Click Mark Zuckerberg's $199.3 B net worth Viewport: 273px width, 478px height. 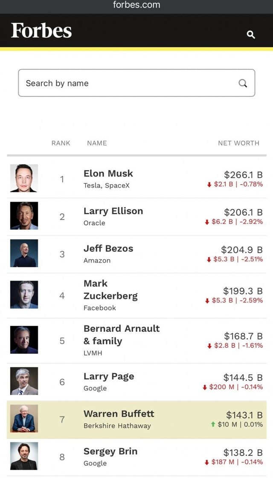pos(243,291)
